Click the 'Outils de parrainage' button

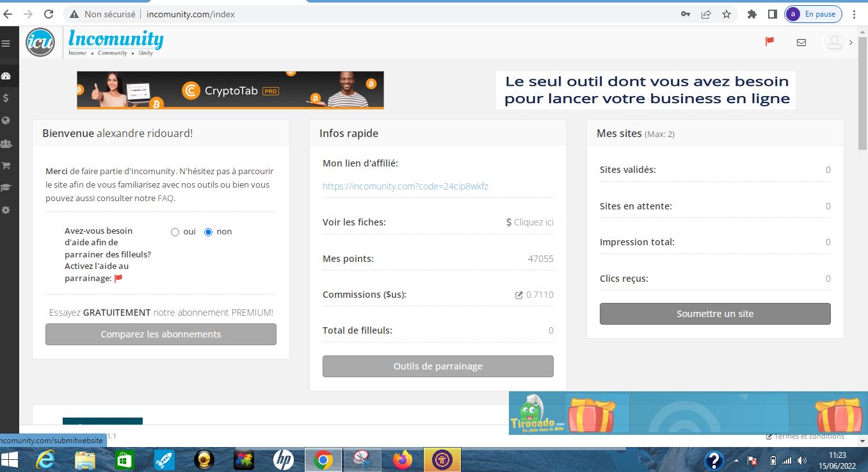(x=438, y=366)
